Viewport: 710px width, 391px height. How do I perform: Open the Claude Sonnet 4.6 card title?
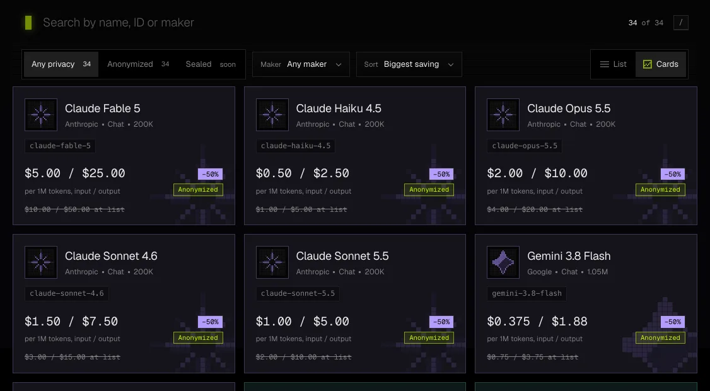(x=111, y=256)
